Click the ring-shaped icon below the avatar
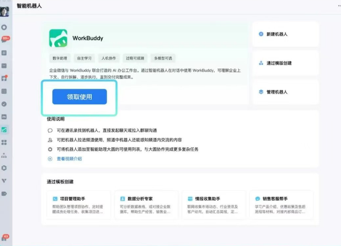 [4, 27]
